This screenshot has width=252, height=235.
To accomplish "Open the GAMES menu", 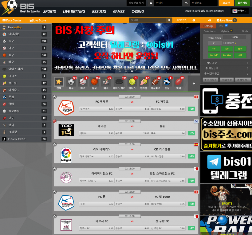I will 119,12.
